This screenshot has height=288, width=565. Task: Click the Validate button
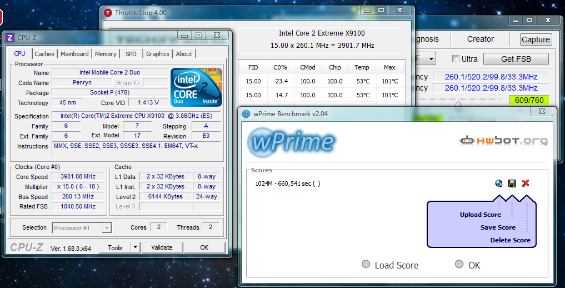[x=162, y=247]
